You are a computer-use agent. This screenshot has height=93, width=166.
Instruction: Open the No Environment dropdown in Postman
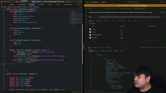163,9
